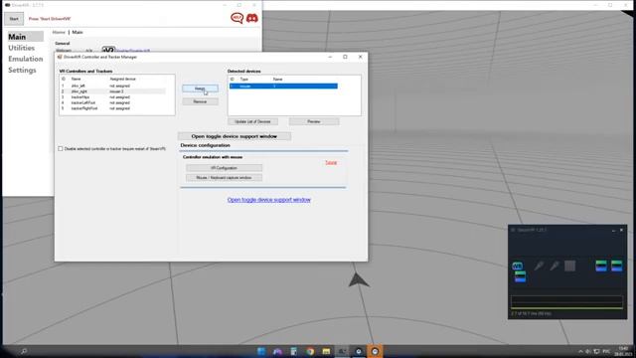Viewport: 636px width, 358px height.
Task: Click the gray base station icon in SteamVR
Action: click(569, 266)
